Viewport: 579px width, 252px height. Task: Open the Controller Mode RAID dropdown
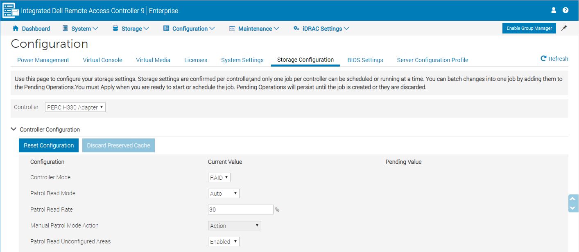pyautogui.click(x=219, y=177)
